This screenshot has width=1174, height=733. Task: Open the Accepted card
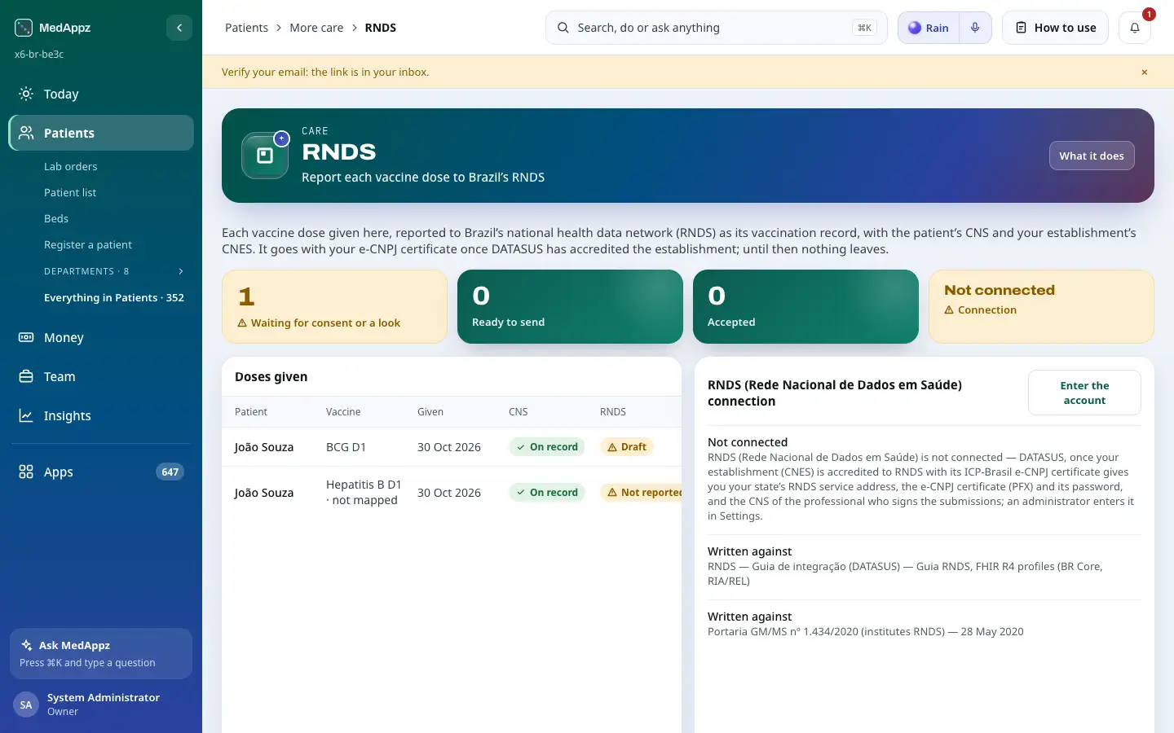point(805,306)
